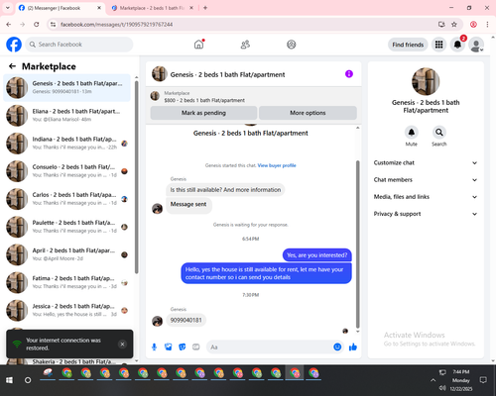Open Consuelo conversation in the chat list
The height and width of the screenshot is (396, 496).
click(67, 171)
